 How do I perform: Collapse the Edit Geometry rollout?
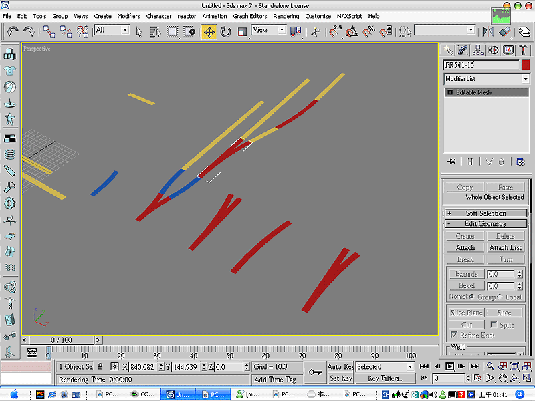[486, 224]
